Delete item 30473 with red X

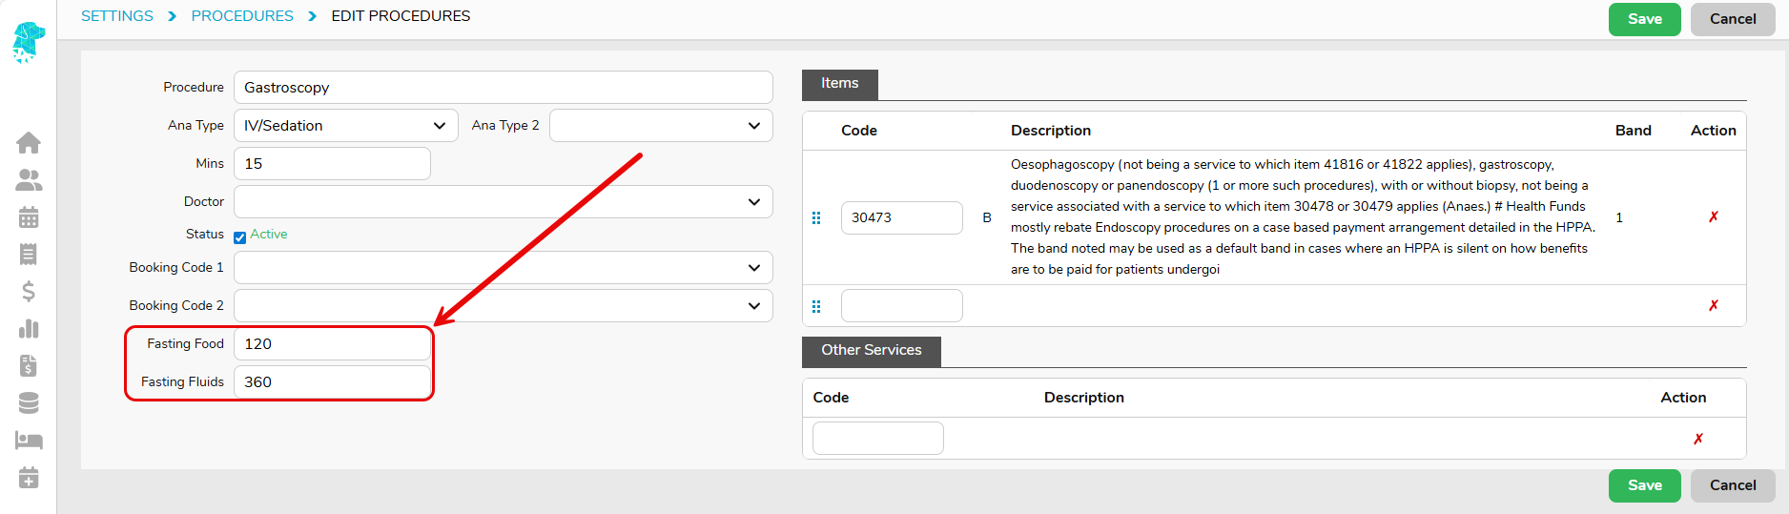point(1713,217)
